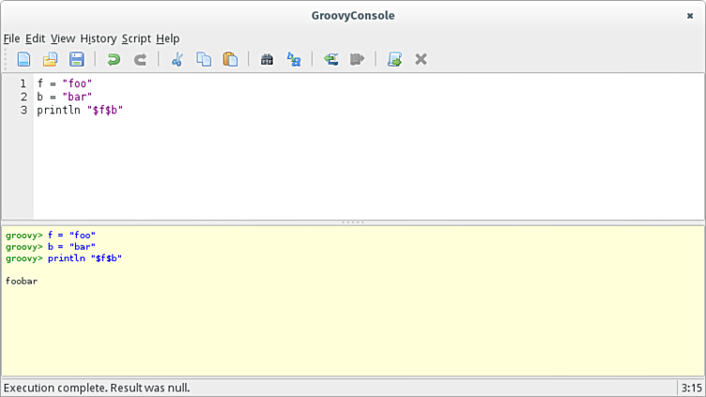Viewport: 706px width, 397px height.
Task: Click the green Undo arrow icon
Action: pyautogui.click(x=114, y=59)
